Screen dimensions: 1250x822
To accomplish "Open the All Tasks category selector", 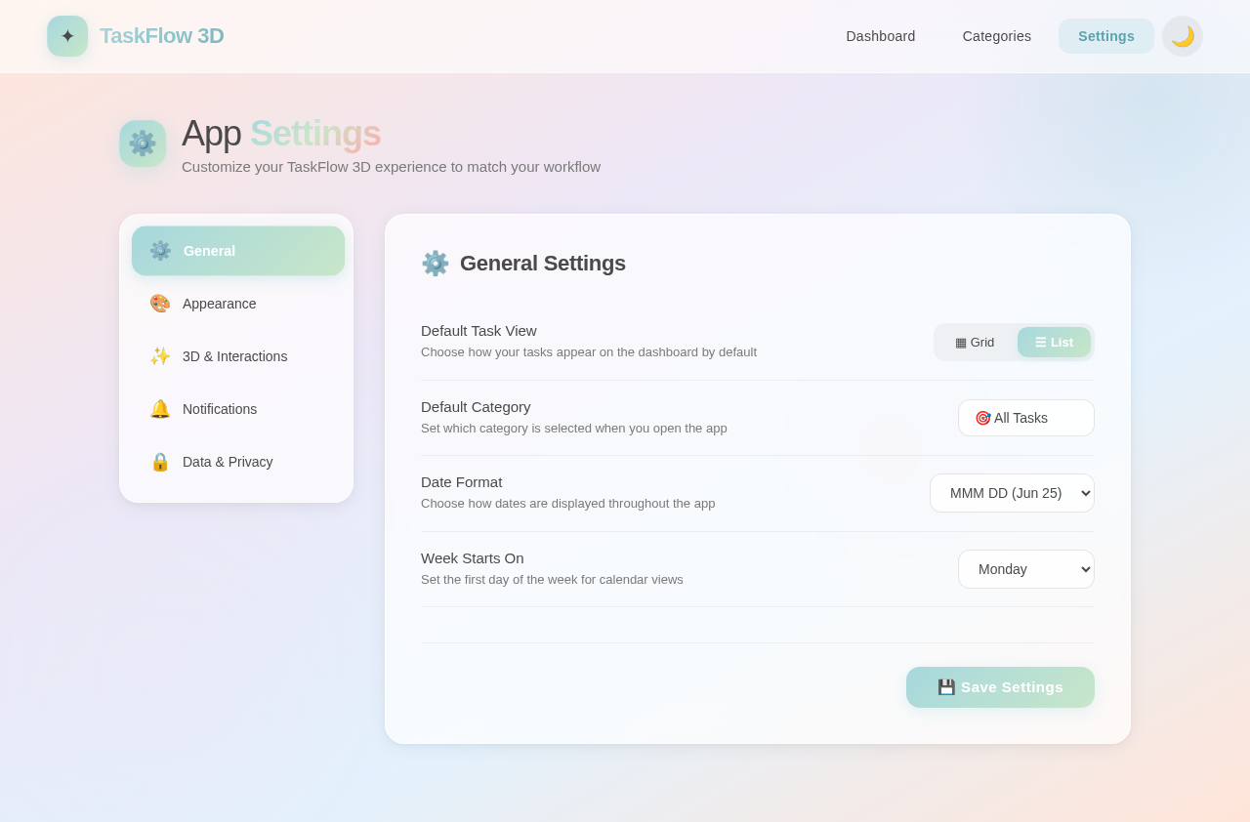I will coord(1025,418).
